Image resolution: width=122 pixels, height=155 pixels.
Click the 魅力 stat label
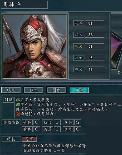pos(79,69)
